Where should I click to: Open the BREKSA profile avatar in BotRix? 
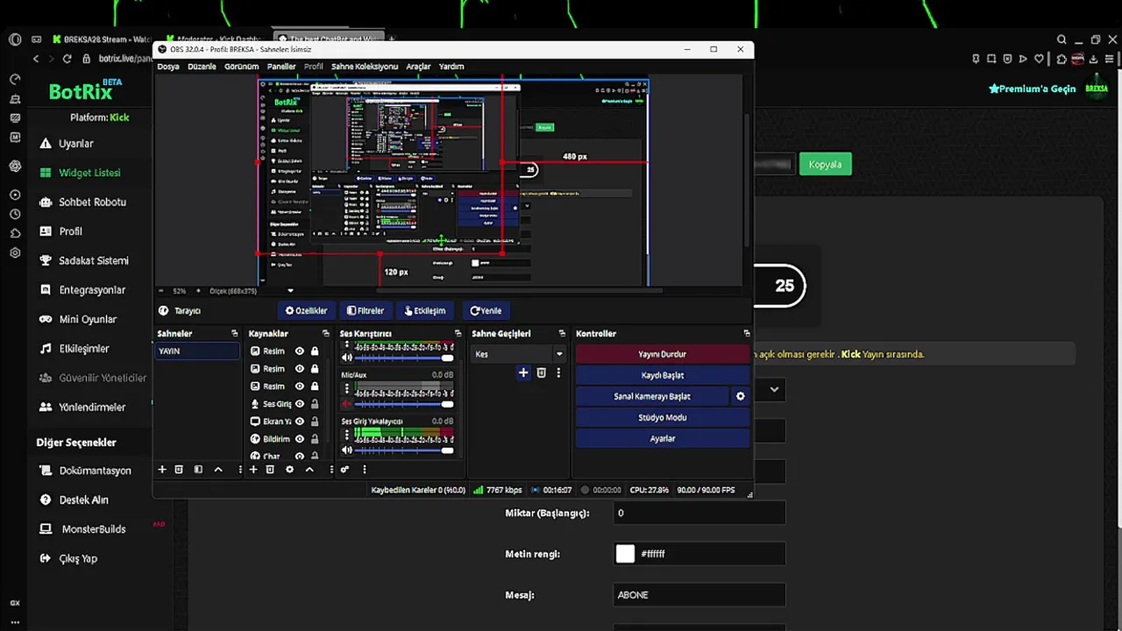[1097, 89]
